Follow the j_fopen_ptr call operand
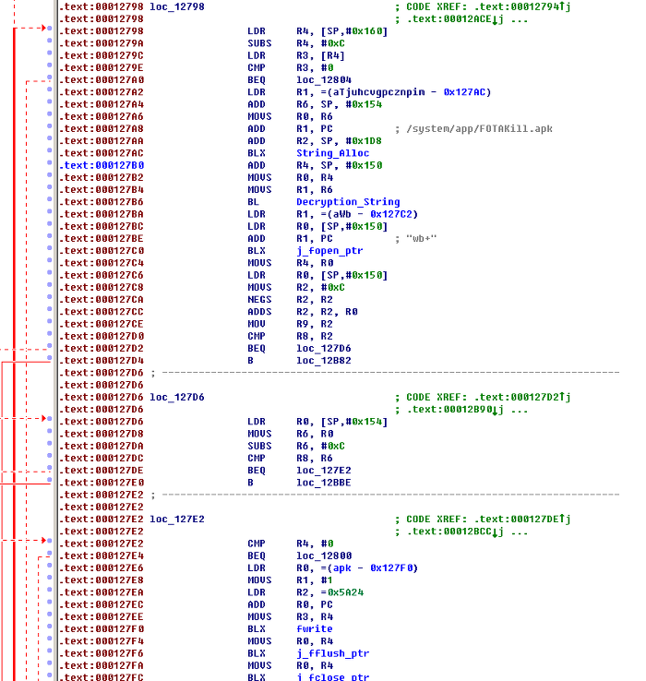Viewport: 646px width, 681px height. 329,251
